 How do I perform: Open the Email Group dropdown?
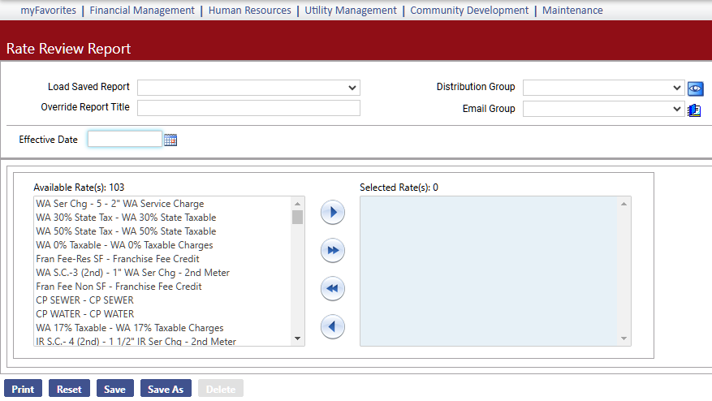point(604,109)
